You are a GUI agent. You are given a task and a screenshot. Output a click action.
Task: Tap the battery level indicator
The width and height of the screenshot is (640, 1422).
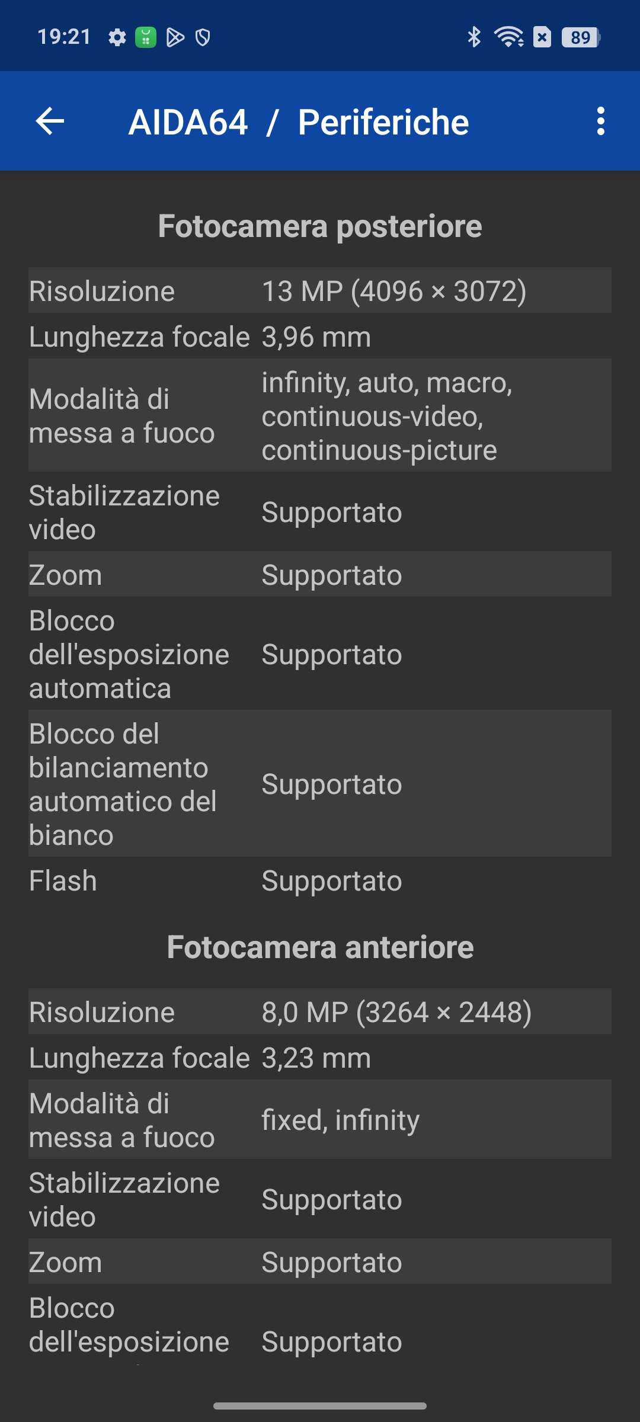pos(581,37)
